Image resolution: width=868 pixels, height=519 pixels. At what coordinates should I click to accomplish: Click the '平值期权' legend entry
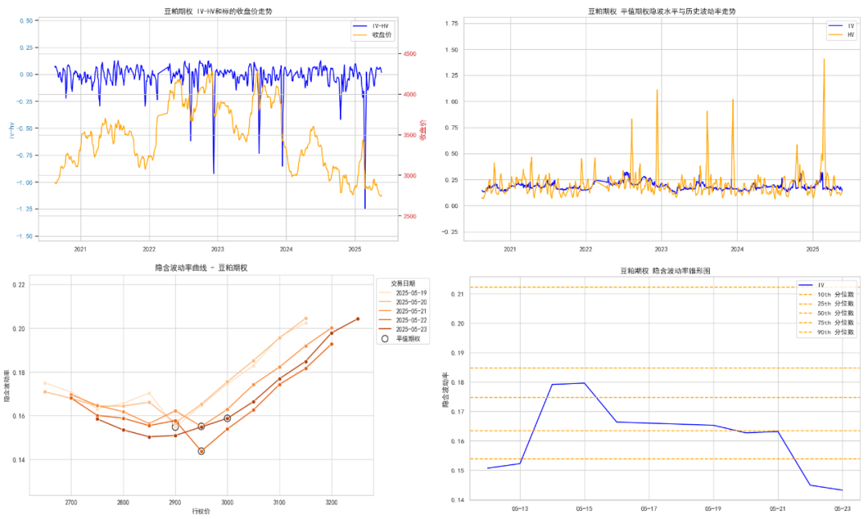pos(401,338)
